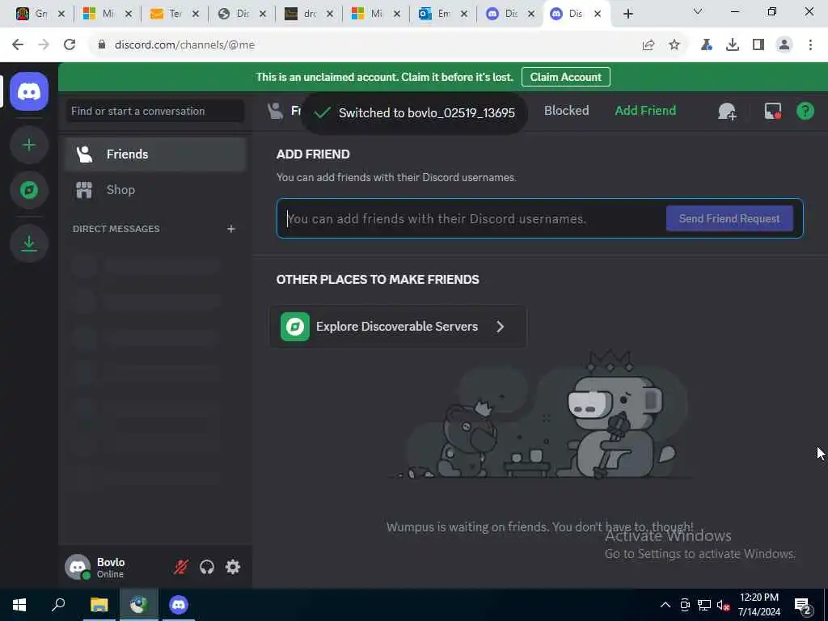Toggle browser side panel icon

758,45
